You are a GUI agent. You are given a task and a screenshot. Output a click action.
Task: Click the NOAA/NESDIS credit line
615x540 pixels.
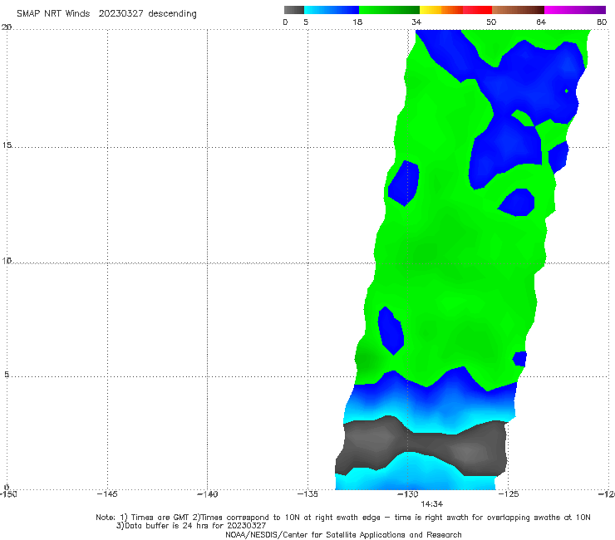coord(343,534)
